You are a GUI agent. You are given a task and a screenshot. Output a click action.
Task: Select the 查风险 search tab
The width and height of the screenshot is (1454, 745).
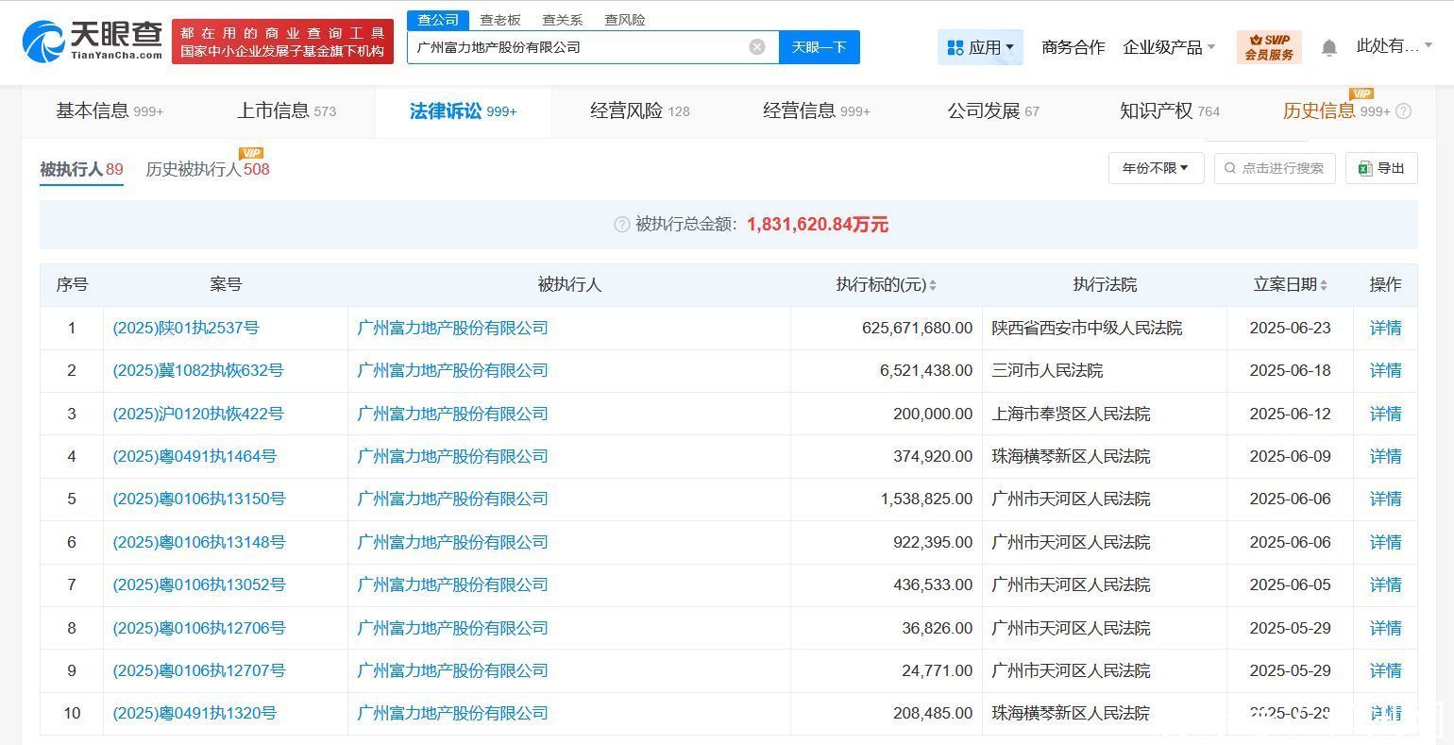point(625,20)
